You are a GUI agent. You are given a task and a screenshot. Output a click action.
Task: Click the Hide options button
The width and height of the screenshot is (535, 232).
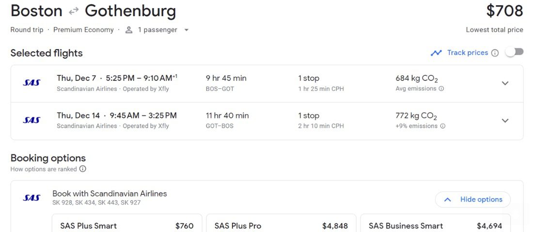tap(473, 200)
